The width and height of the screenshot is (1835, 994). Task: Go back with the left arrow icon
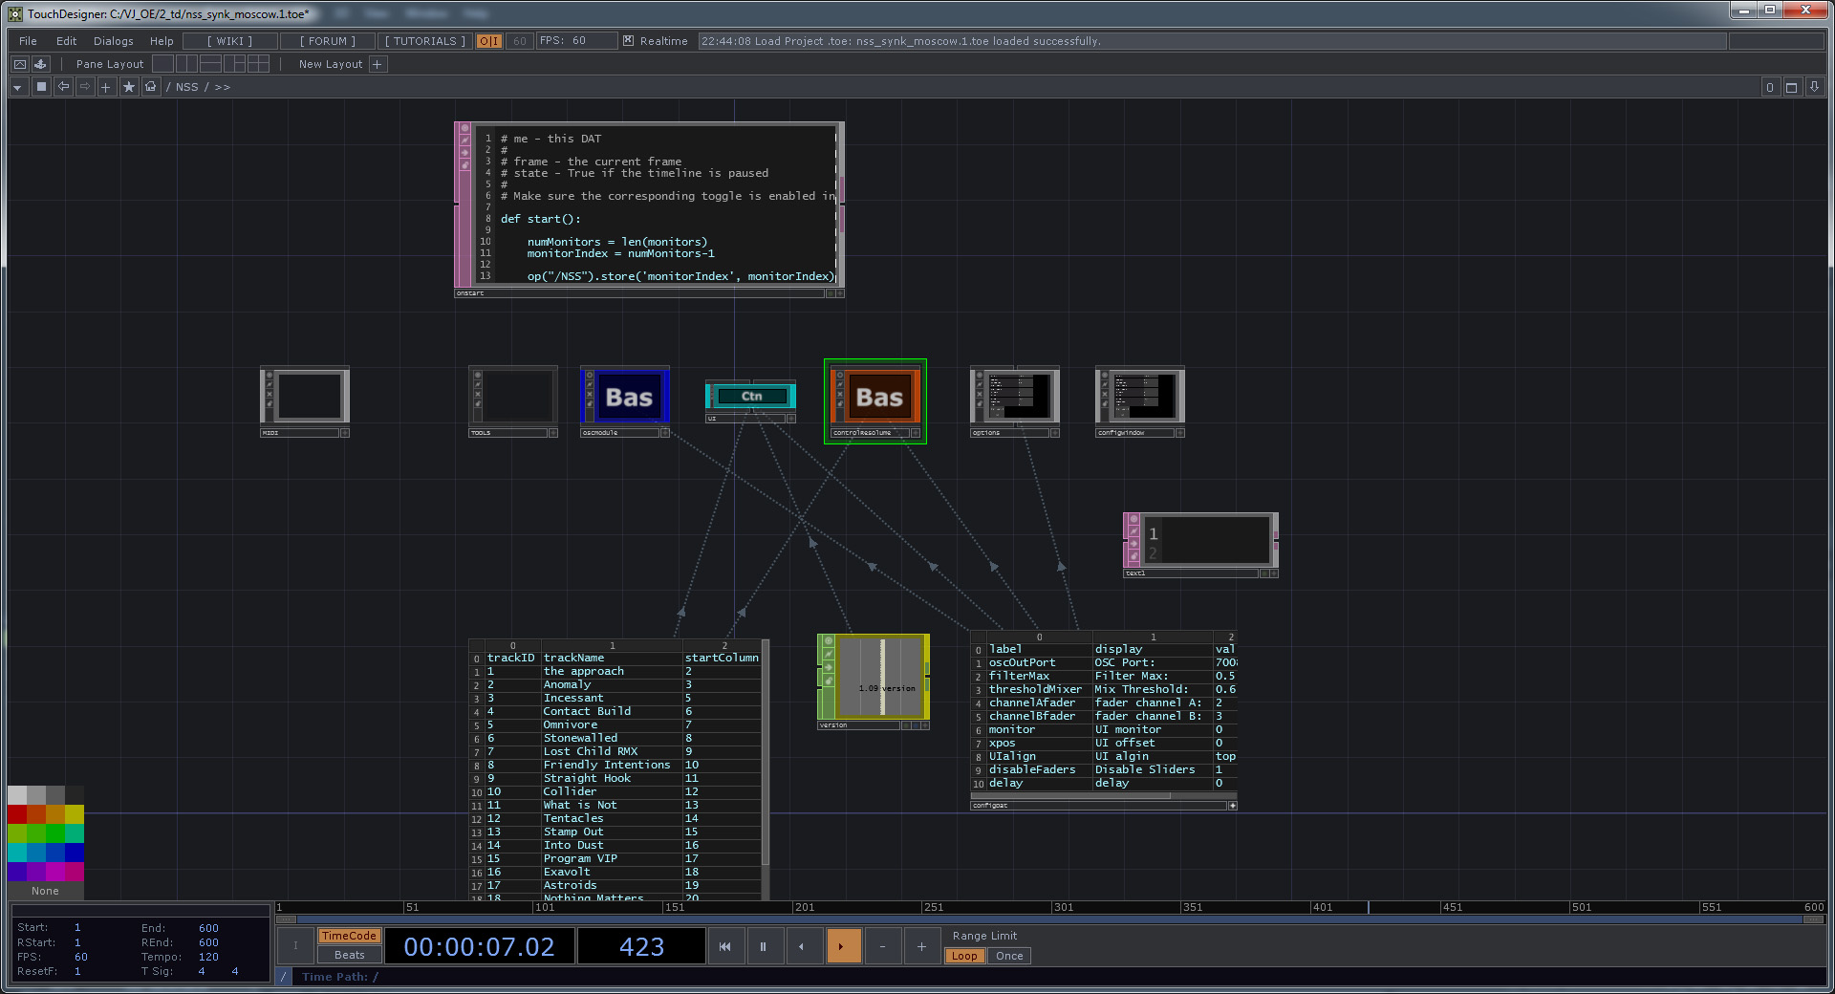[x=63, y=87]
